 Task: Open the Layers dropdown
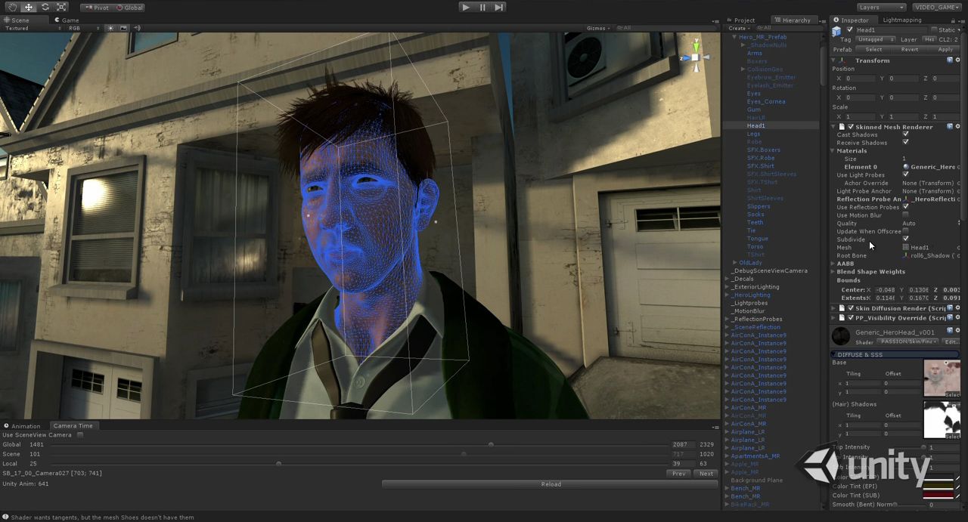pos(881,7)
